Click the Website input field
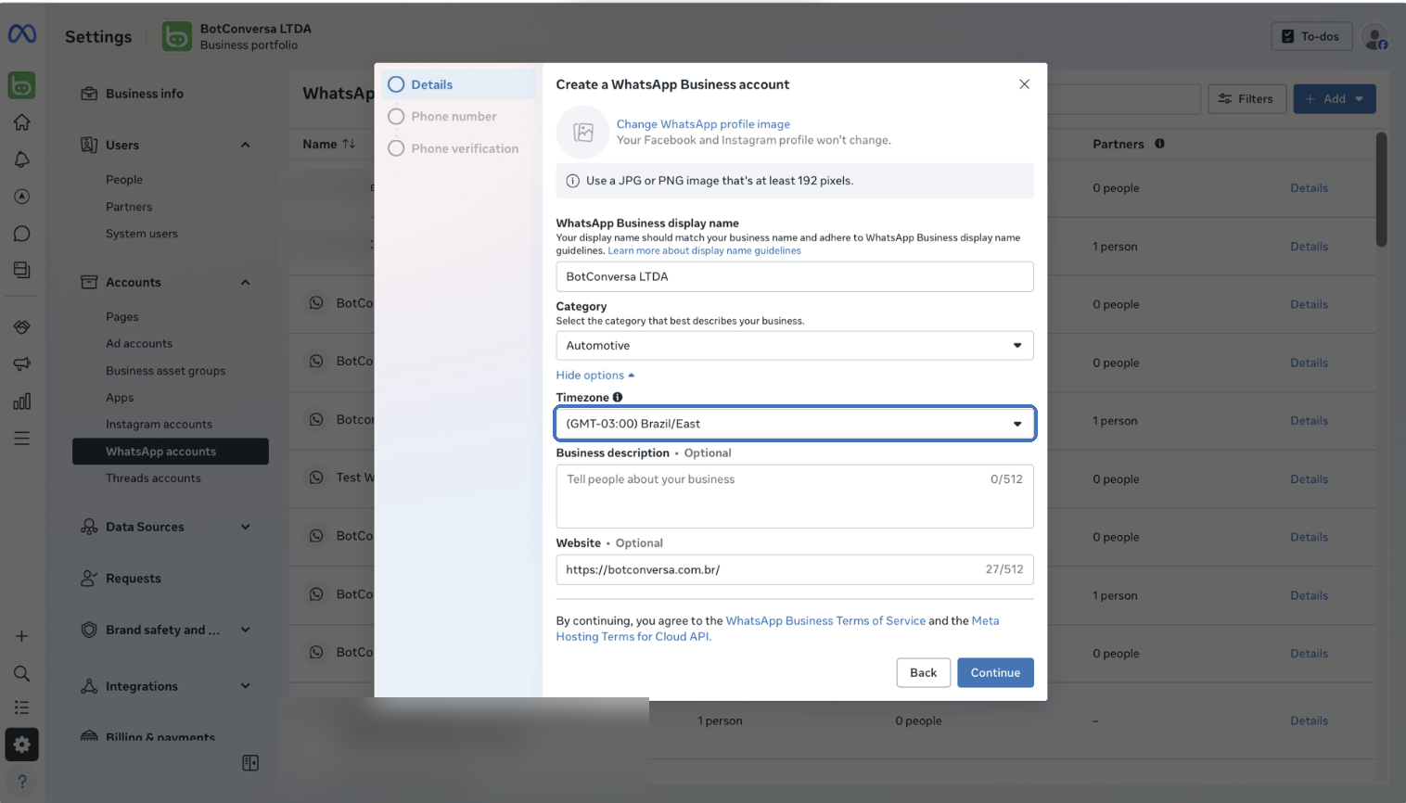The image size is (1406, 803). point(795,570)
